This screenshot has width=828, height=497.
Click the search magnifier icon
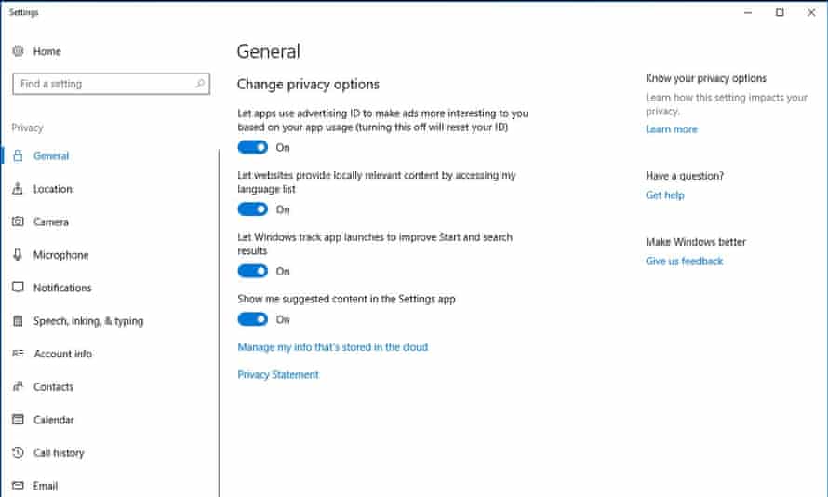tap(200, 84)
